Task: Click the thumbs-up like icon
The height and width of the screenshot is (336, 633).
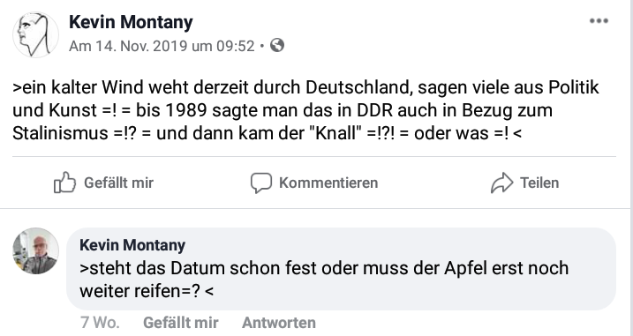Action: click(x=64, y=183)
